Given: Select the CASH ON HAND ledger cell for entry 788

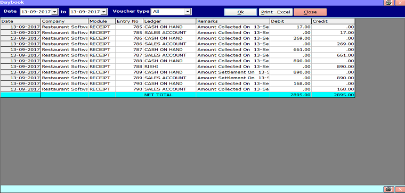Looking at the screenshot, I should coord(169,61).
